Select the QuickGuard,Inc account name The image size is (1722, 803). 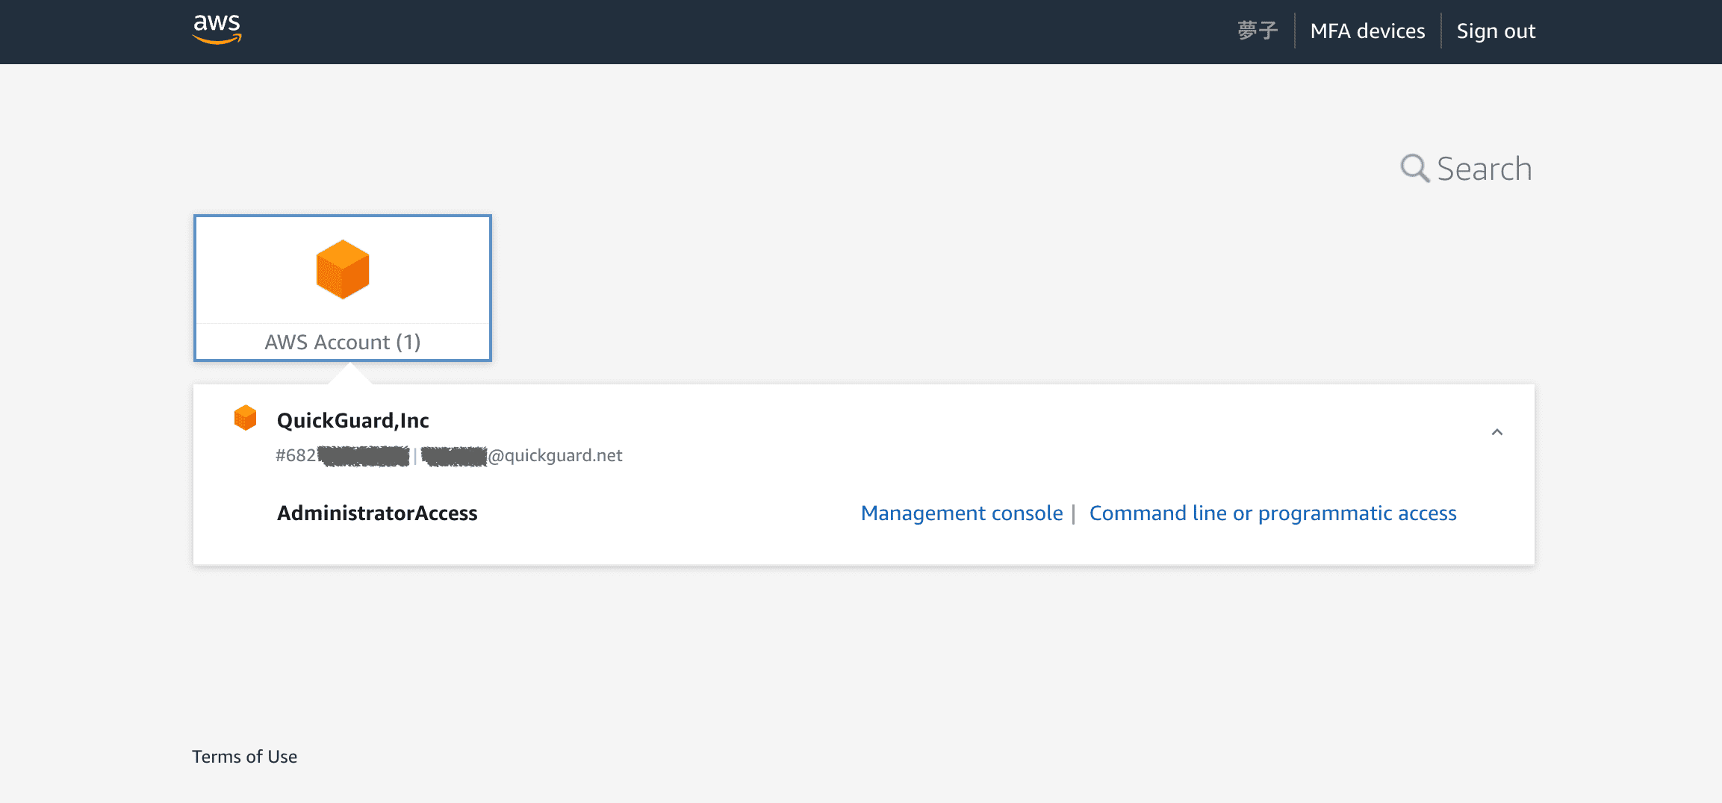click(353, 420)
